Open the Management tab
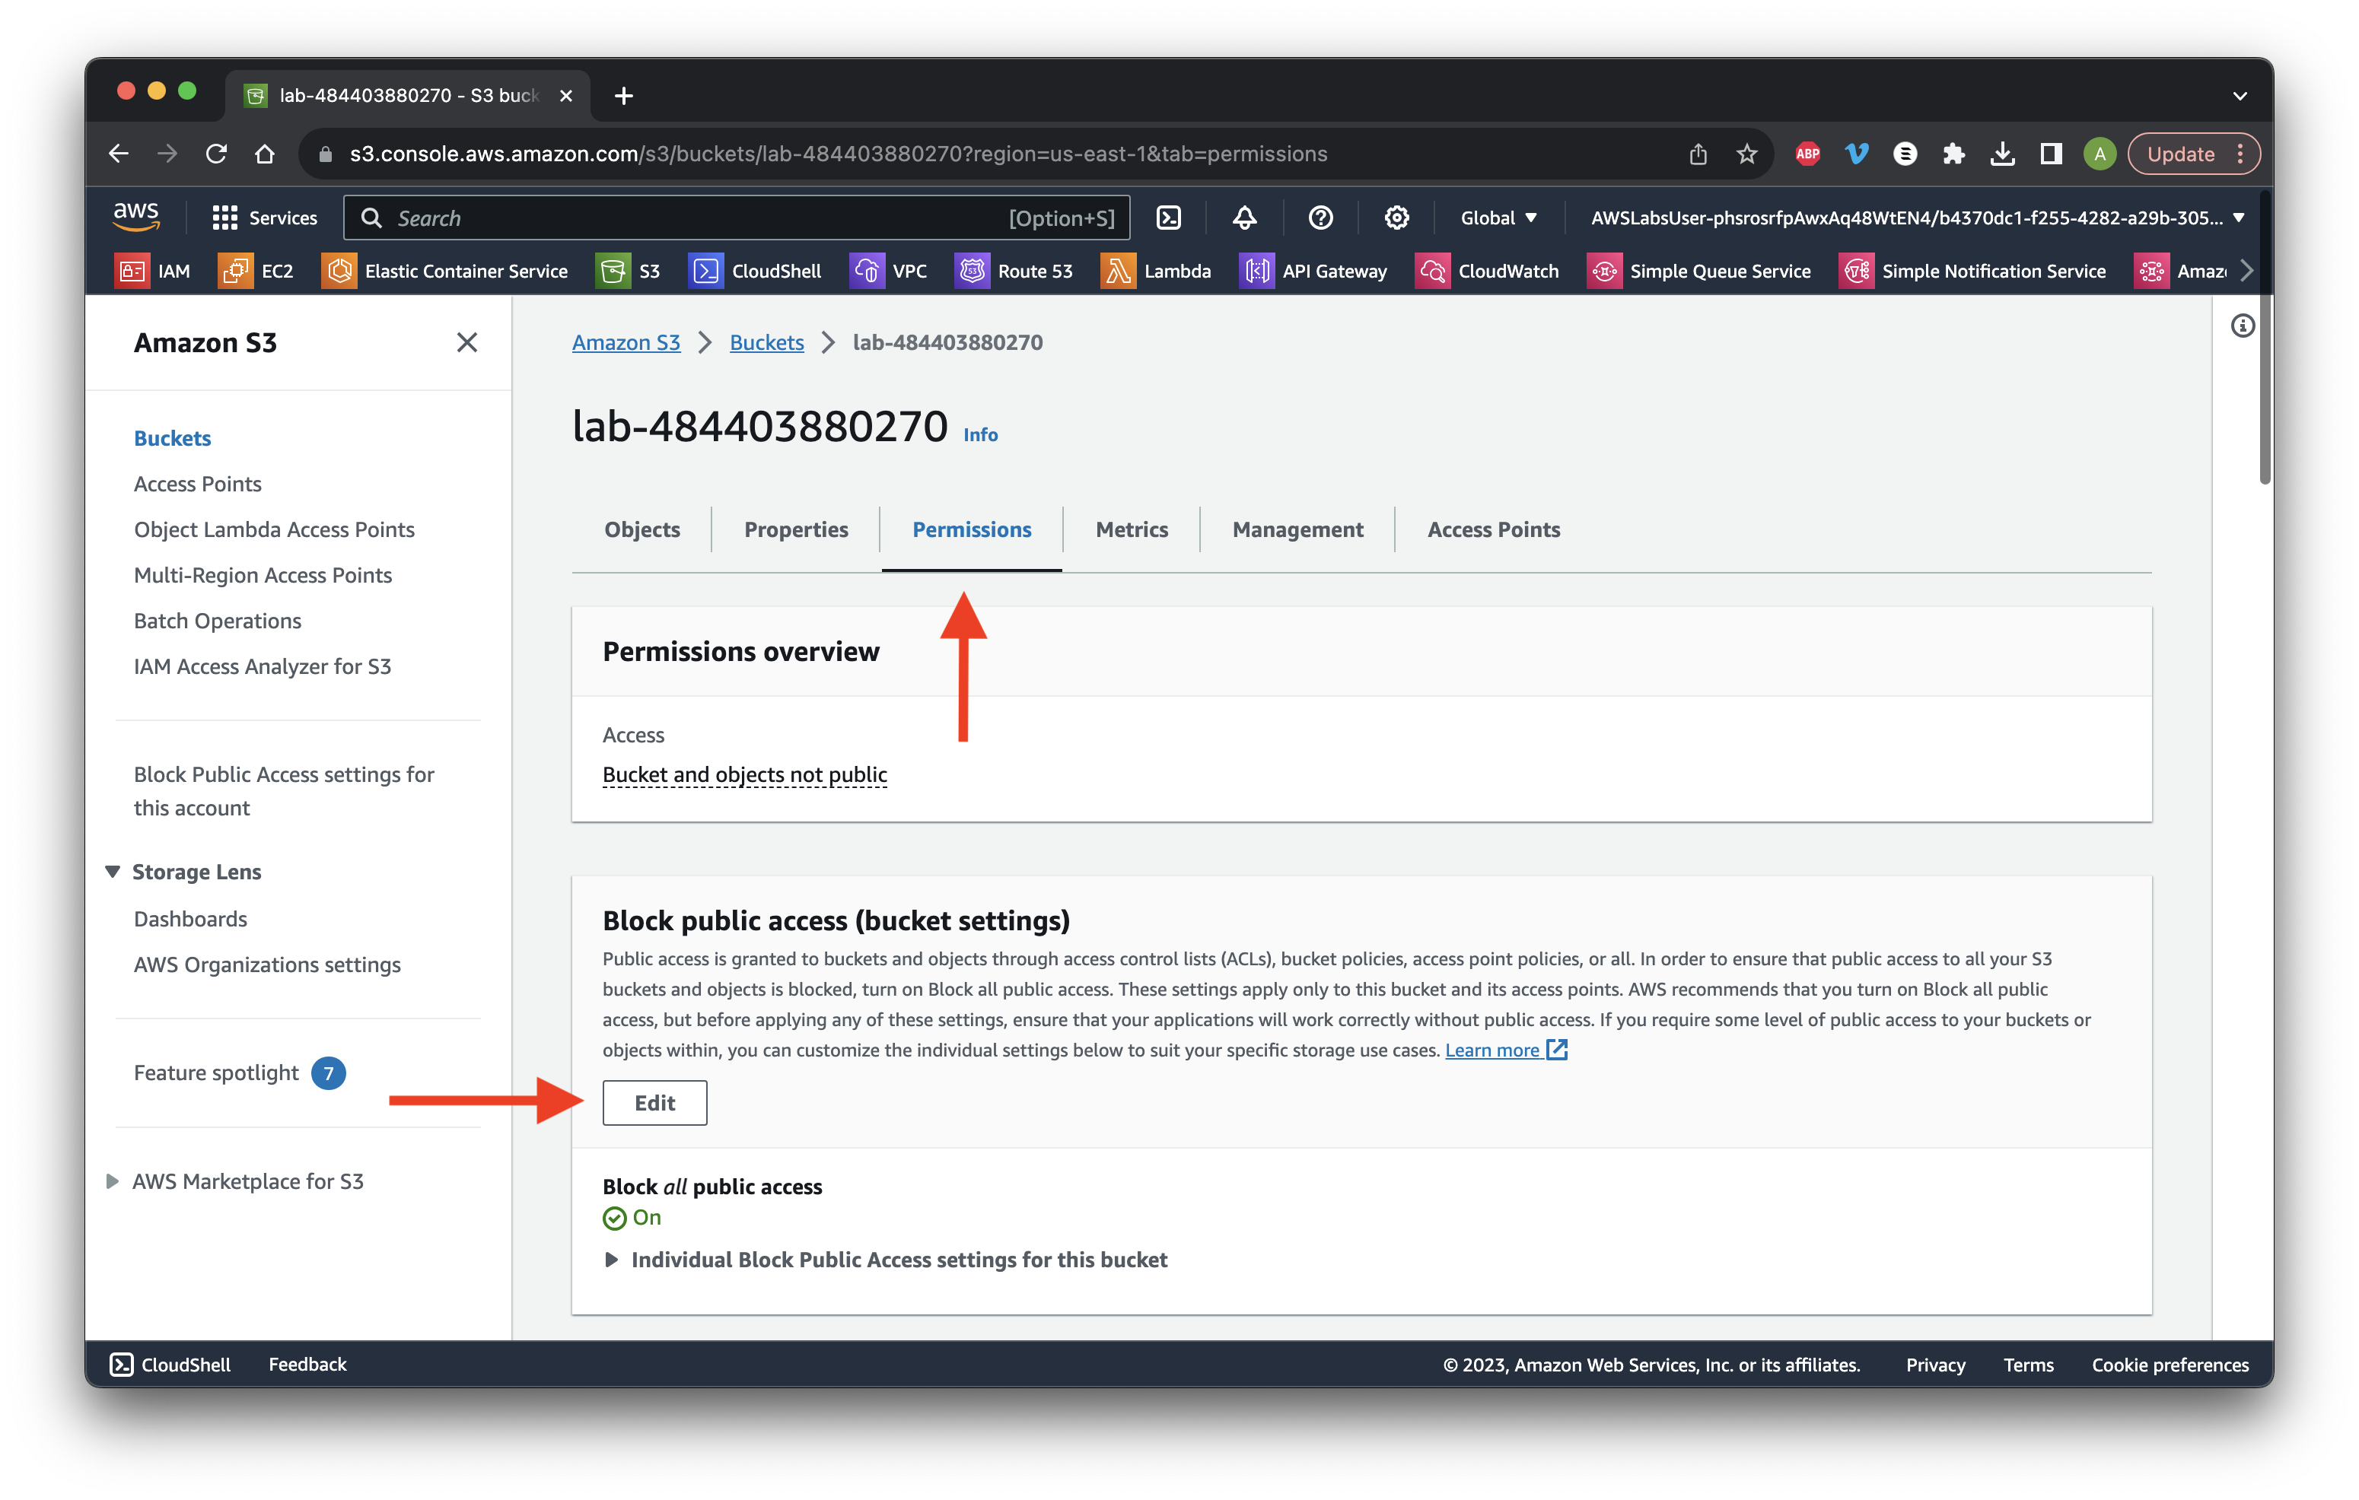 1297,529
